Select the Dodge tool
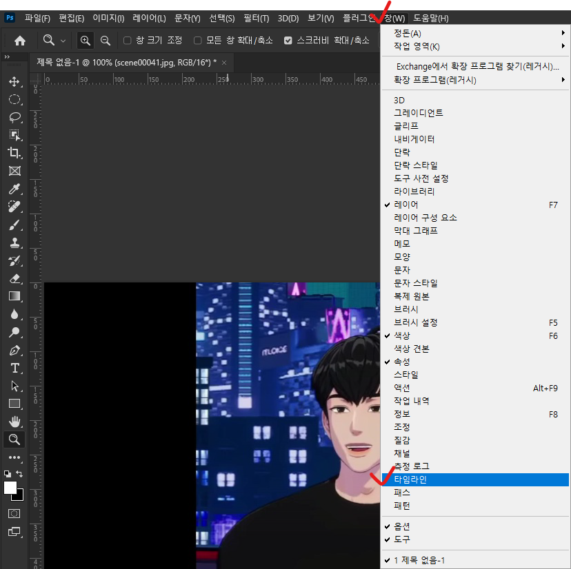Screen dimensions: 571x569 pos(14,332)
